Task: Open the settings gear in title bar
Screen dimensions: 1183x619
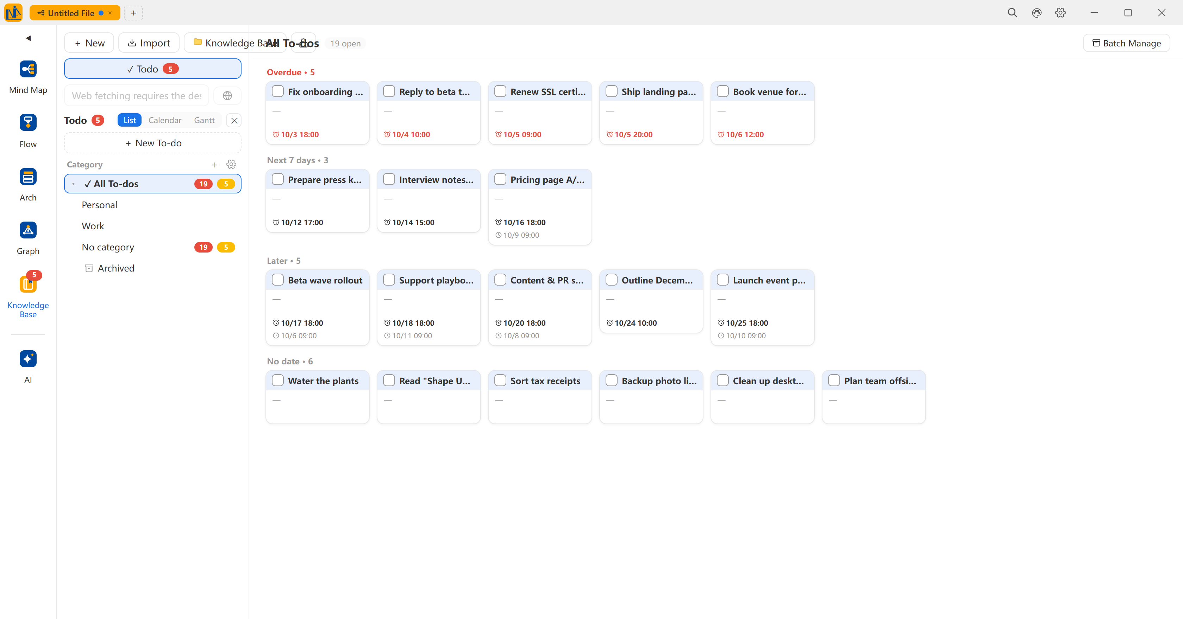Action: tap(1060, 13)
